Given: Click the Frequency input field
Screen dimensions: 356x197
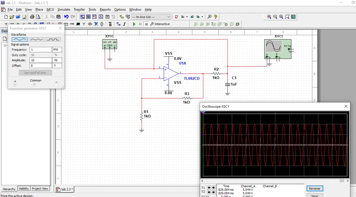Looking at the screenshot, I should point(41,49).
